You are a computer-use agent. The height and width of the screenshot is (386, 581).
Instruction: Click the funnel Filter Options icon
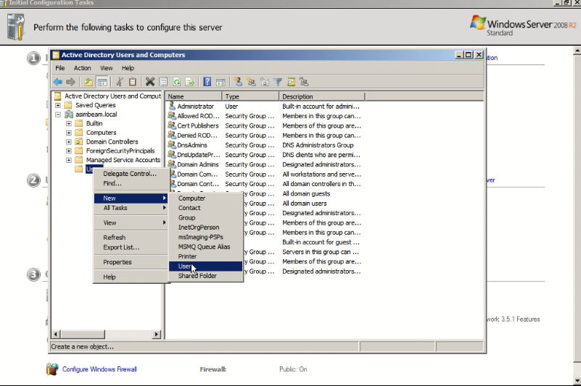(x=278, y=82)
